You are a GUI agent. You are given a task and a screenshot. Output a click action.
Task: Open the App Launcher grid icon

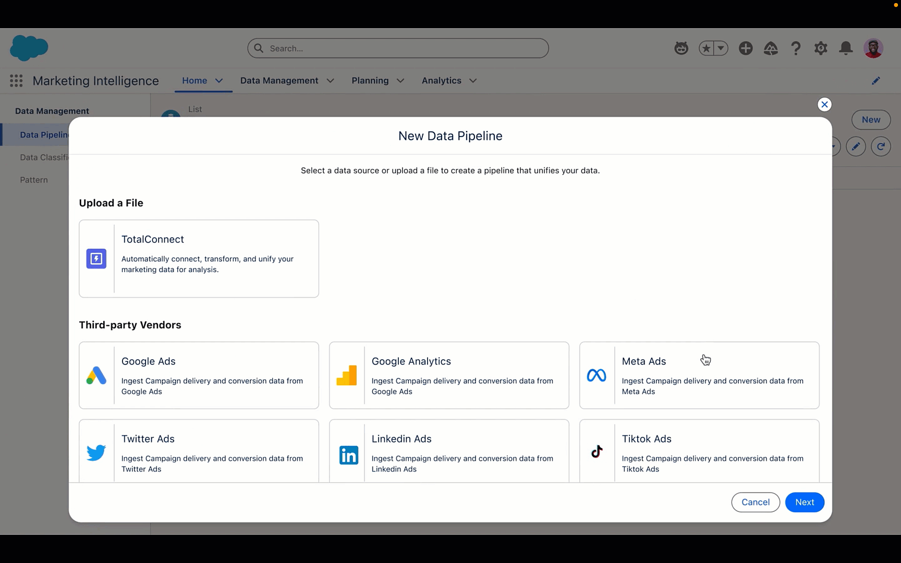[16, 81]
